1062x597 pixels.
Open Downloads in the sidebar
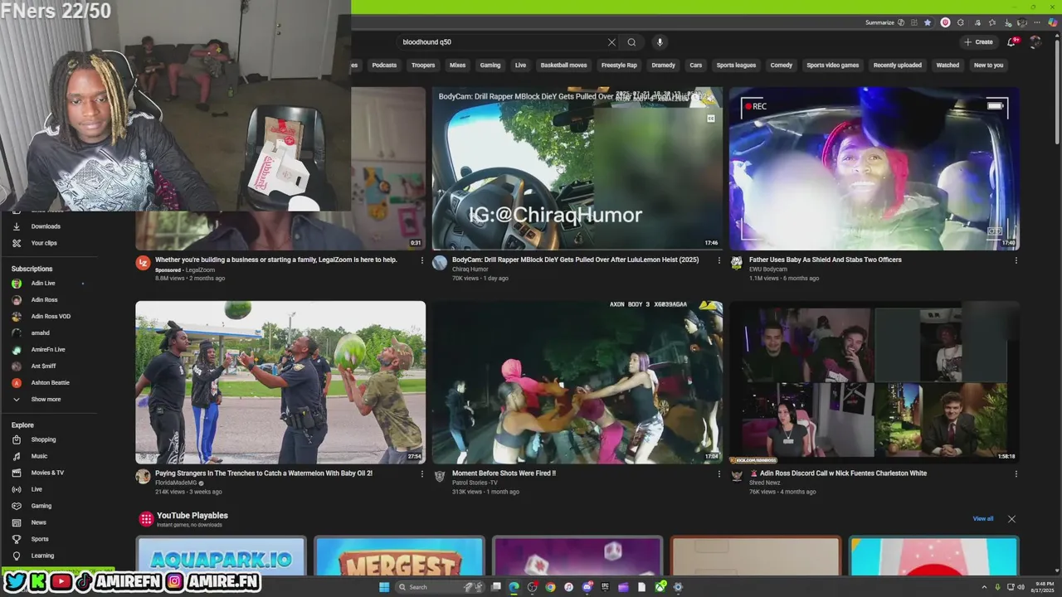[46, 226]
